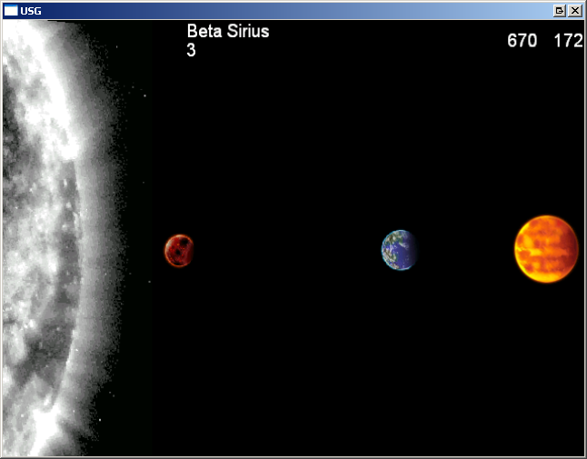Click the number "3" below the name

click(x=191, y=50)
